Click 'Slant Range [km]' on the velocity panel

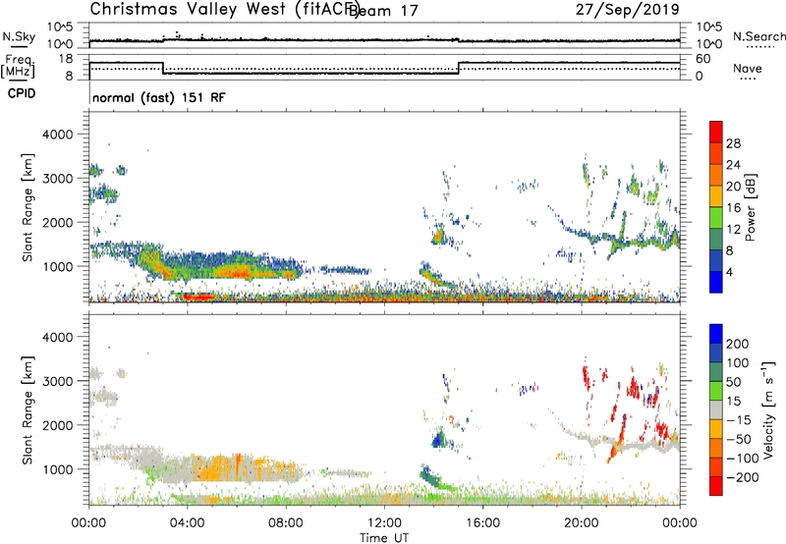28,409
